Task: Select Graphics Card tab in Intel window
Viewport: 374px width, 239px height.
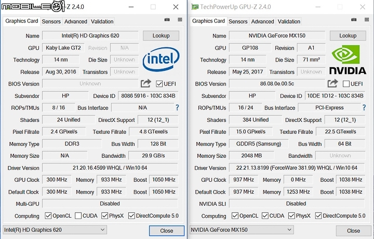Action: coord(22,21)
